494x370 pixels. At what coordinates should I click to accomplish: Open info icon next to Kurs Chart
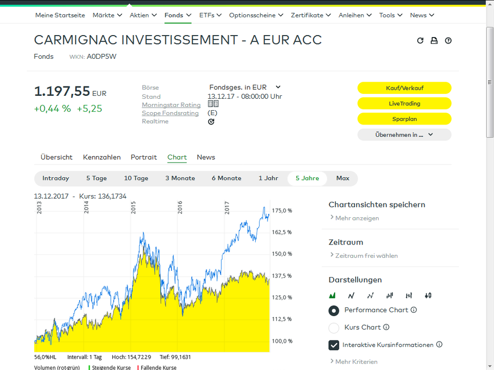coord(386,327)
